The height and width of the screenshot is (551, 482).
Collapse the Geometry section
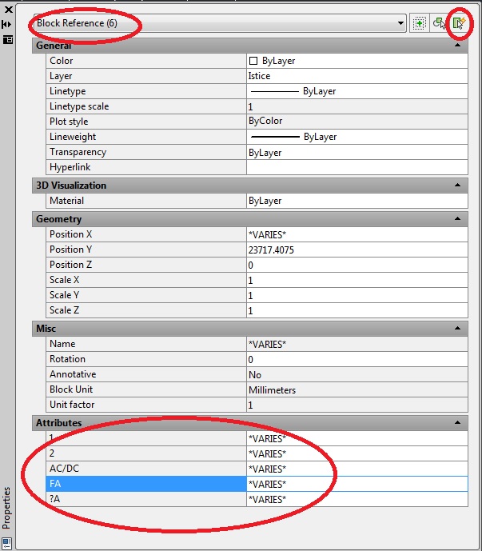click(458, 219)
